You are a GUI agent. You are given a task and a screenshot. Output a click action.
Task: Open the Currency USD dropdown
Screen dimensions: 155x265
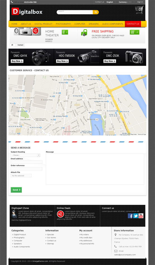pos(127,2)
